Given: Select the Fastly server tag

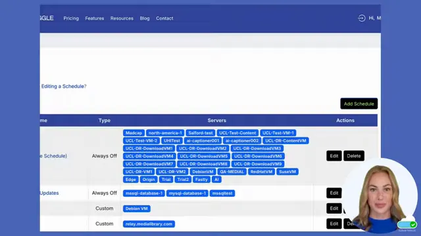Looking at the screenshot, I should [x=202, y=180].
